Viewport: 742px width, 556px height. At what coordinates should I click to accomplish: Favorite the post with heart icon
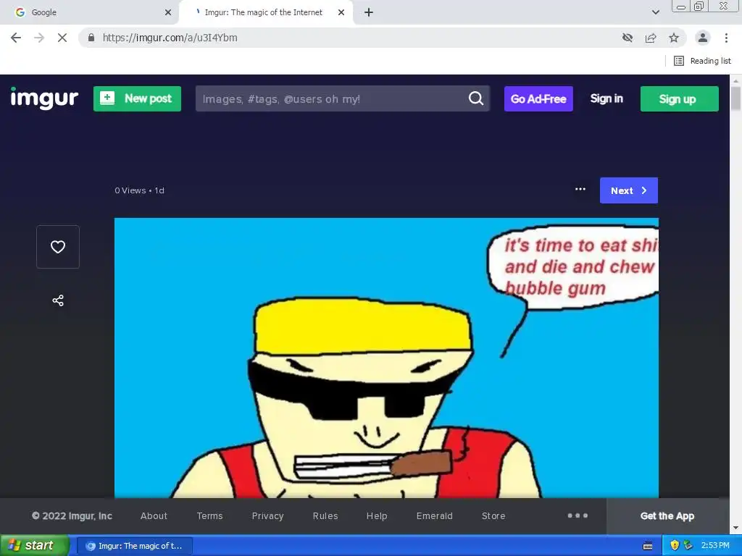coord(58,247)
